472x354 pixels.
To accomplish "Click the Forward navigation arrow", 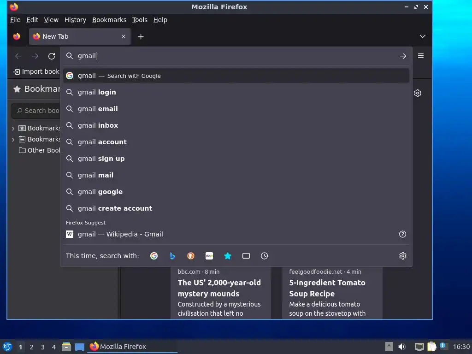I will [x=35, y=56].
